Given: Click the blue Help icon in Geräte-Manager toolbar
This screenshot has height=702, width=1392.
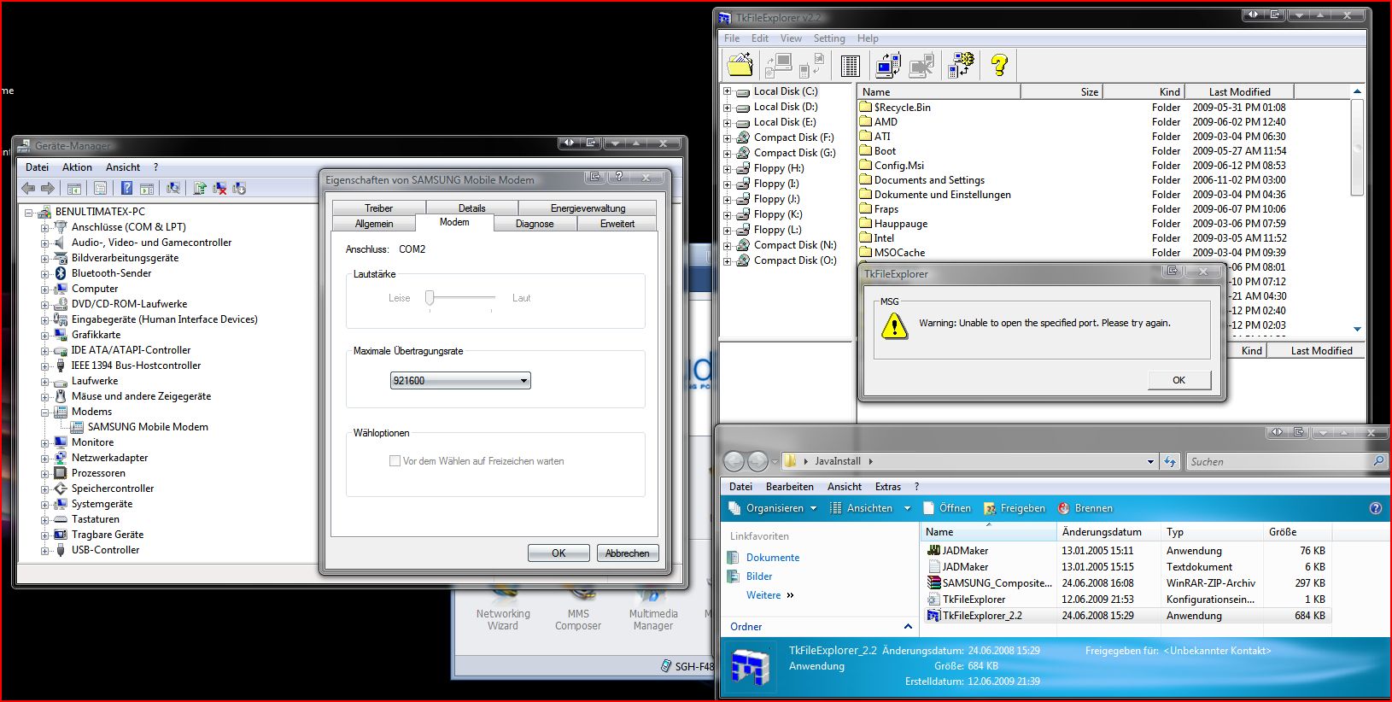Looking at the screenshot, I should pyautogui.click(x=127, y=188).
